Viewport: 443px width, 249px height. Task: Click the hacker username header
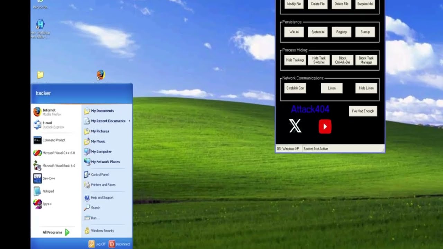pos(43,93)
